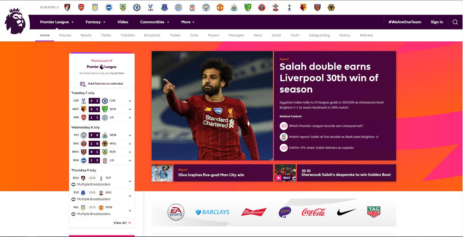
Task: Open Match report: Salah at the double link
Action: 332,137
